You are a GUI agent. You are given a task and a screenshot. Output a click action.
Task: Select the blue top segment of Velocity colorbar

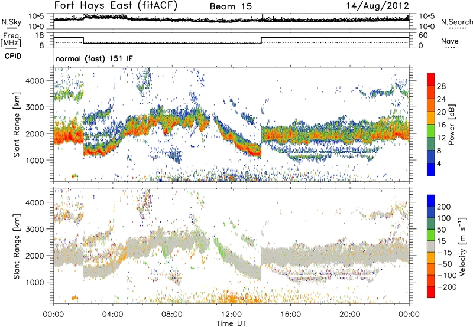(431, 201)
